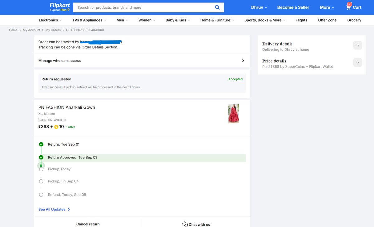The image size is (374, 227).
Task: Go to My Orders breadcrumb
Action: pos(53,30)
